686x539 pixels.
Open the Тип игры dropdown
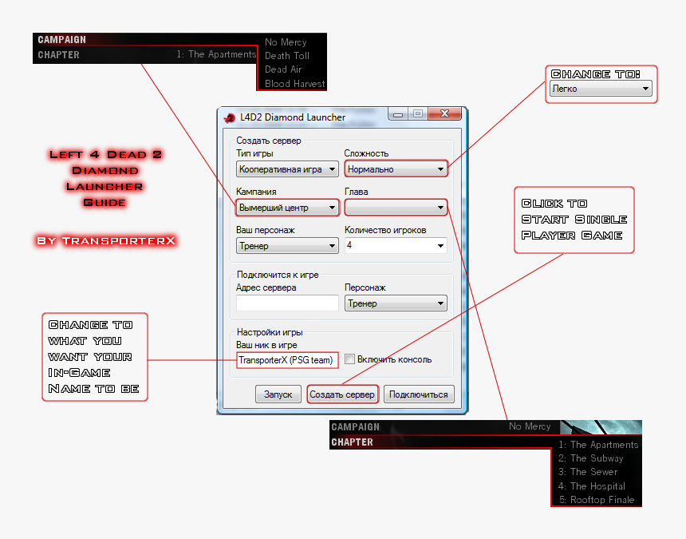(287, 169)
